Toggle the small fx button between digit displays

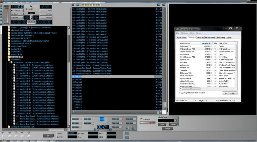click(x=31, y=17)
